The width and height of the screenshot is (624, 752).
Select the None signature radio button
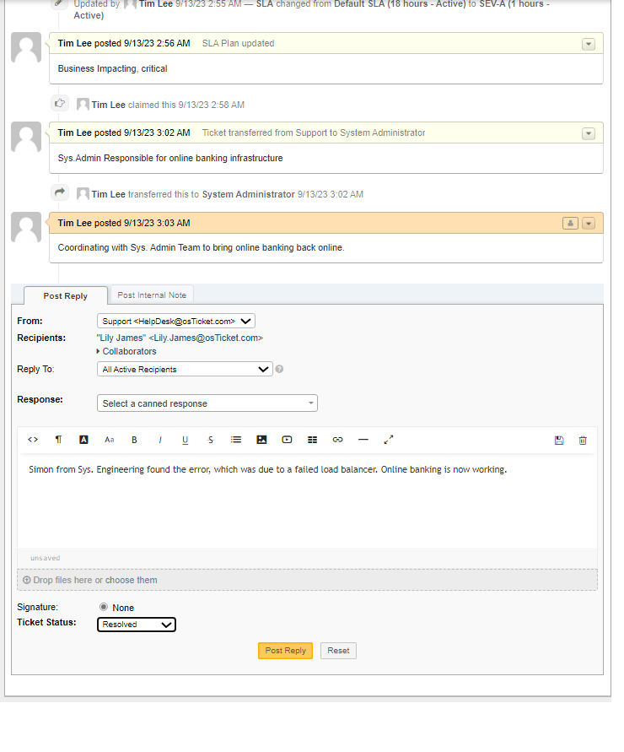105,607
